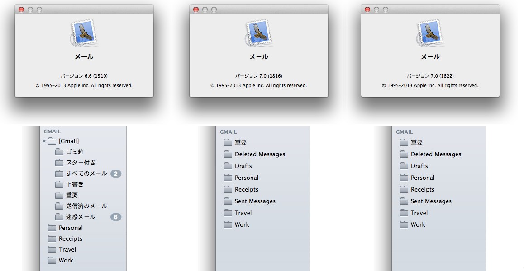This screenshot has width=524, height=271.
Task: Click the バージョン 7.0 (1816) text
Action: (259, 76)
